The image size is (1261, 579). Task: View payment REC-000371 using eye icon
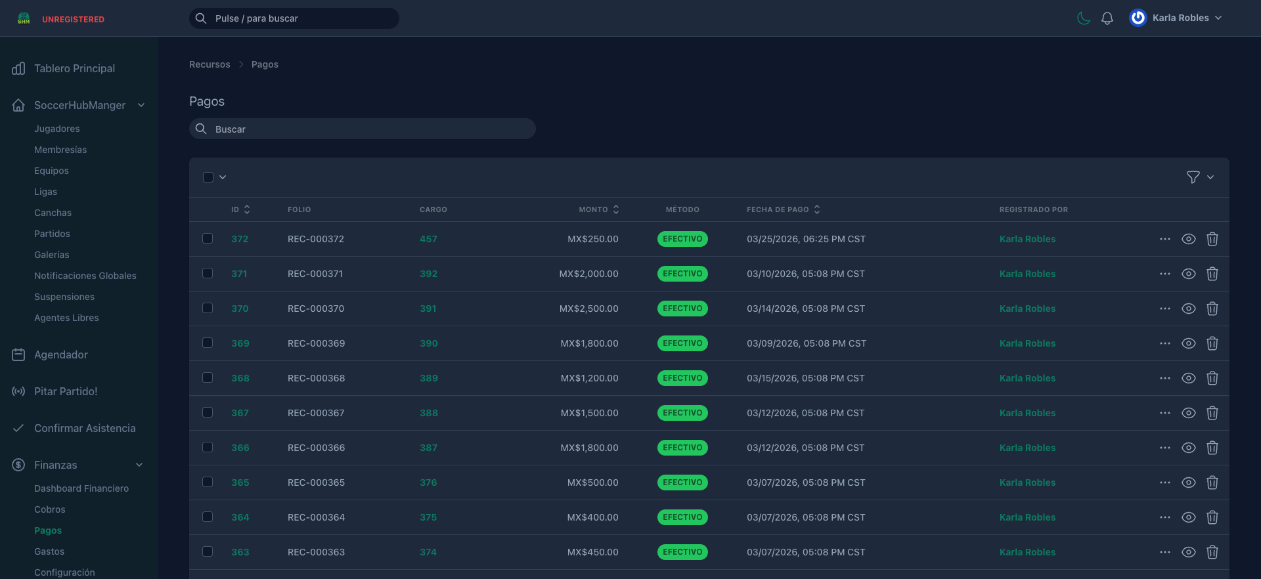[x=1188, y=274]
